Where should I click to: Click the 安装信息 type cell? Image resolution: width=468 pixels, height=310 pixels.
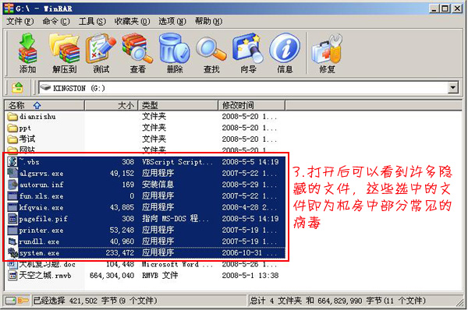158,185
